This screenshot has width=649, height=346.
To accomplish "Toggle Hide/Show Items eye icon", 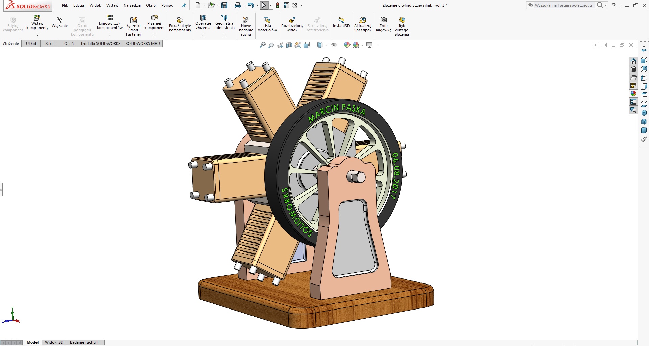I will point(334,45).
